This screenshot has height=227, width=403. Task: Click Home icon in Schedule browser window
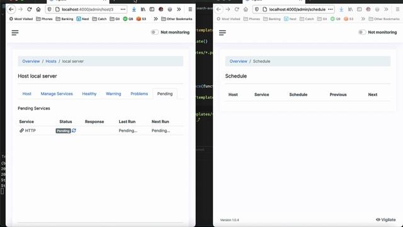[246, 9]
